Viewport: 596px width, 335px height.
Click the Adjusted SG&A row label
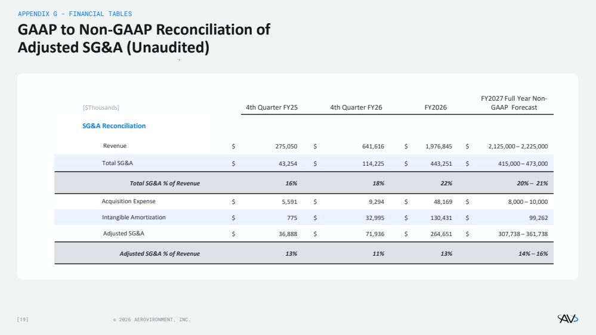click(123, 233)
